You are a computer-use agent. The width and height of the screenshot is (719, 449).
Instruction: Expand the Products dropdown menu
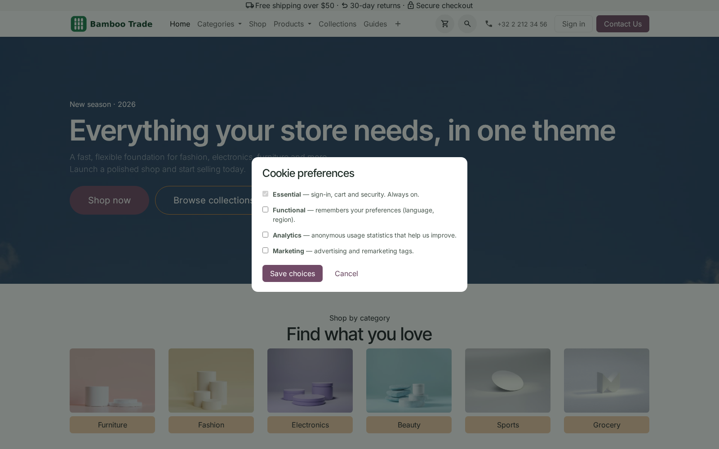coord(293,24)
